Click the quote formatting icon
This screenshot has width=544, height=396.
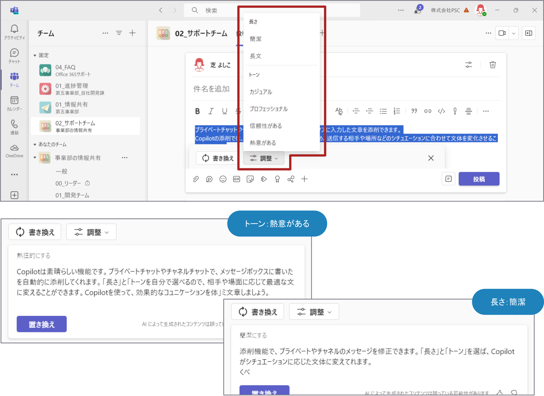[414, 111]
